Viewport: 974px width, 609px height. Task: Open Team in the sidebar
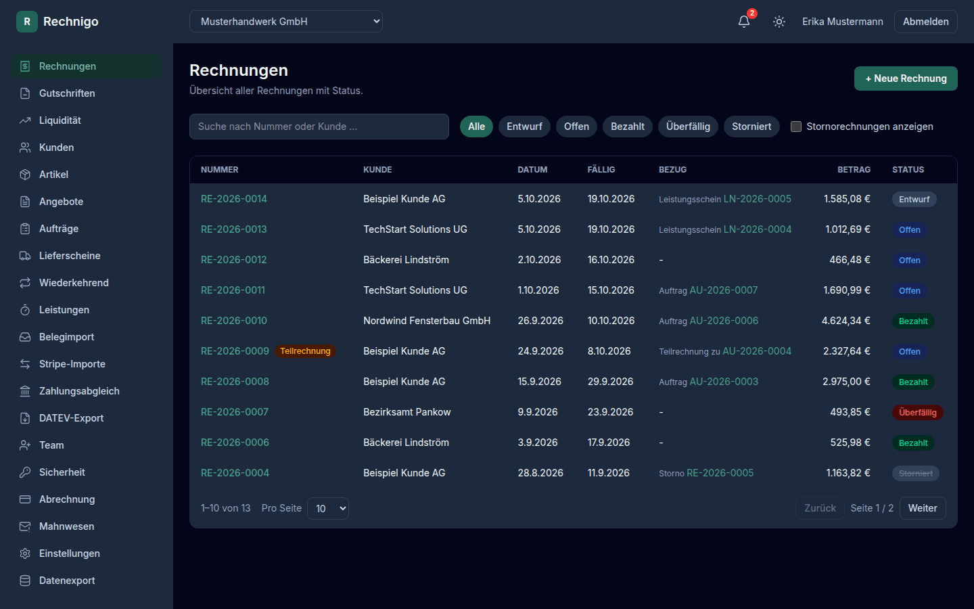tap(87, 445)
